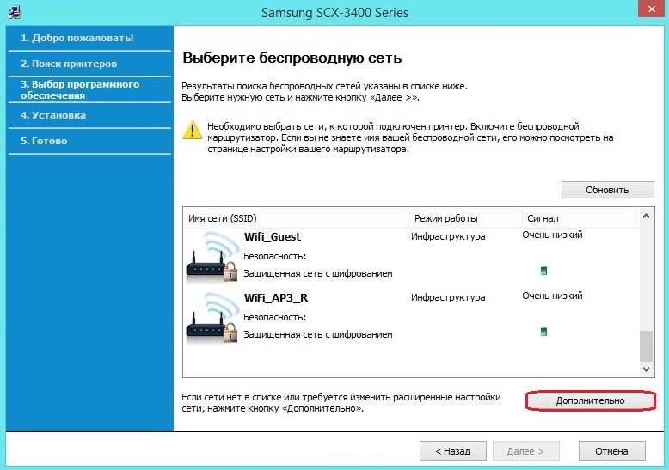The width and height of the screenshot is (669, 470).
Task: Click Wifi_Guest Защищенная сеть с шифрованием text
Action: pos(318,274)
